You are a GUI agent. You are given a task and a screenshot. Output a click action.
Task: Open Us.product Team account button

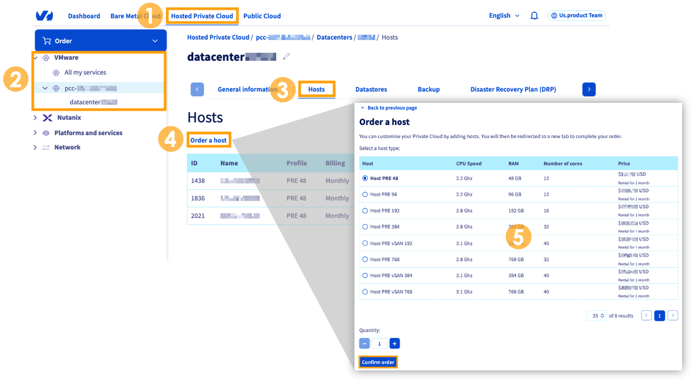576,16
